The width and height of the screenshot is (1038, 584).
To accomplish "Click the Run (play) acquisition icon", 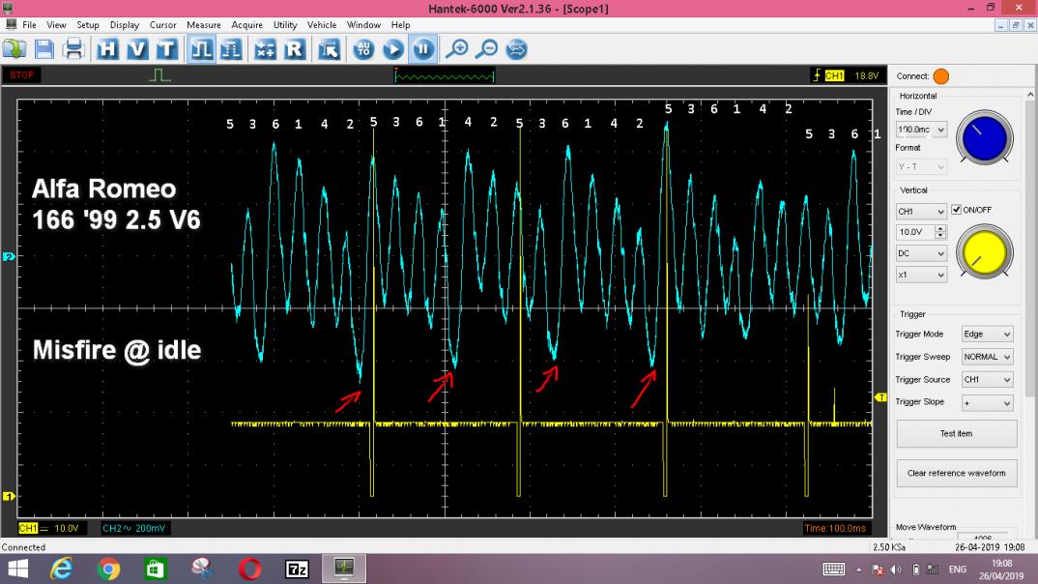I will (x=393, y=49).
